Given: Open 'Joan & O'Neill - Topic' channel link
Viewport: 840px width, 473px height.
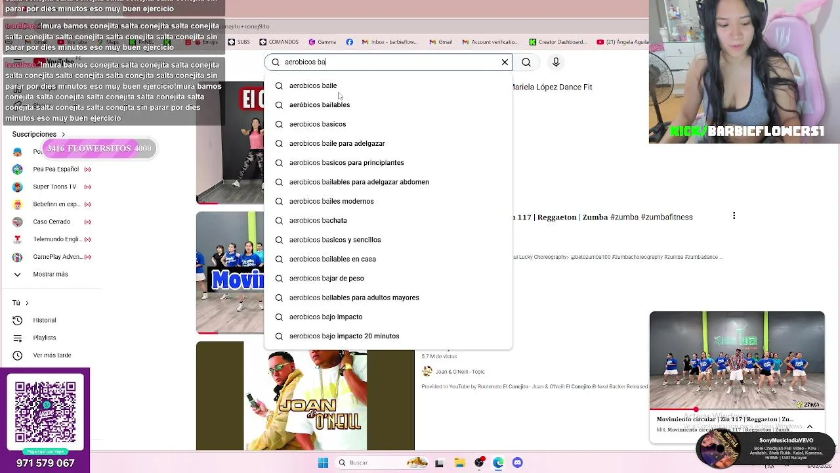Looking at the screenshot, I should coord(459,372).
